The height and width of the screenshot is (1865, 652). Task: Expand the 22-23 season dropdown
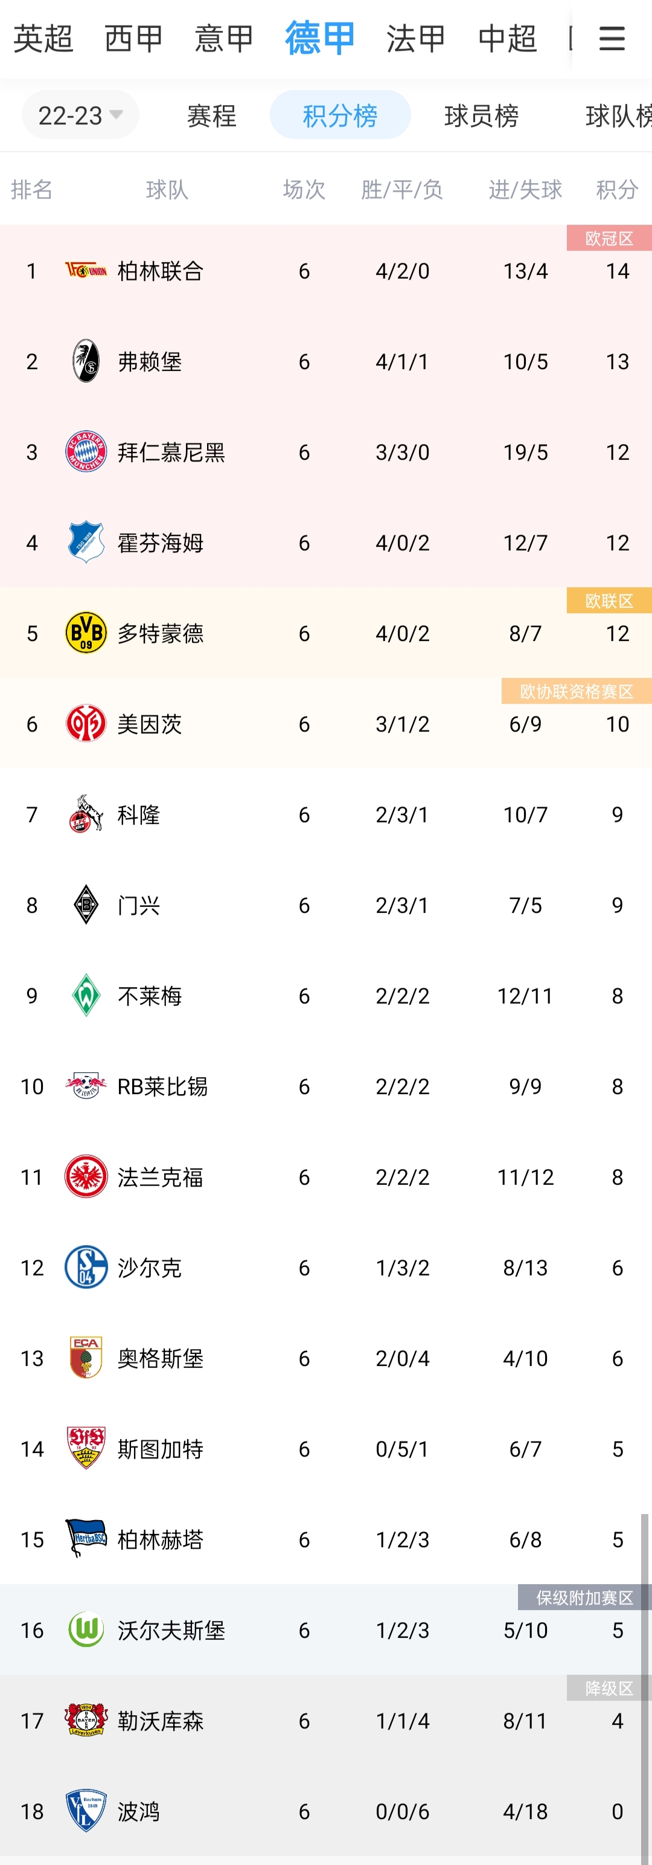coord(80,115)
